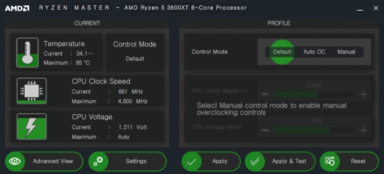Click the eye icon for Advanced View
The height and width of the screenshot is (174, 384).
point(15,161)
